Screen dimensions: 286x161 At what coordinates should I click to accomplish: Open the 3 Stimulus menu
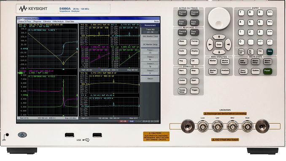[47, 21]
